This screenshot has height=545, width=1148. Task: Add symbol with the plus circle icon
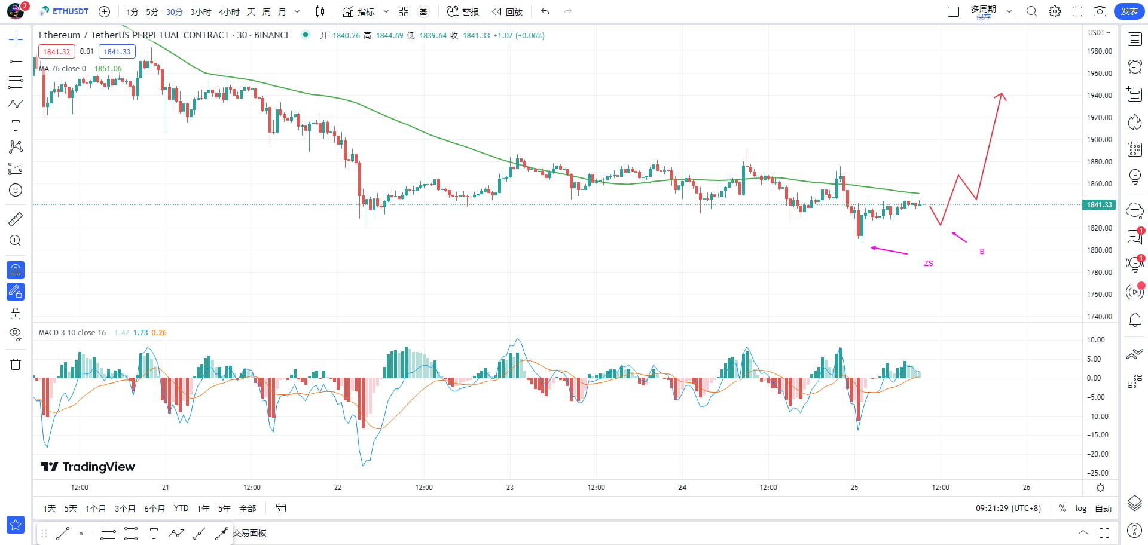pyautogui.click(x=104, y=11)
